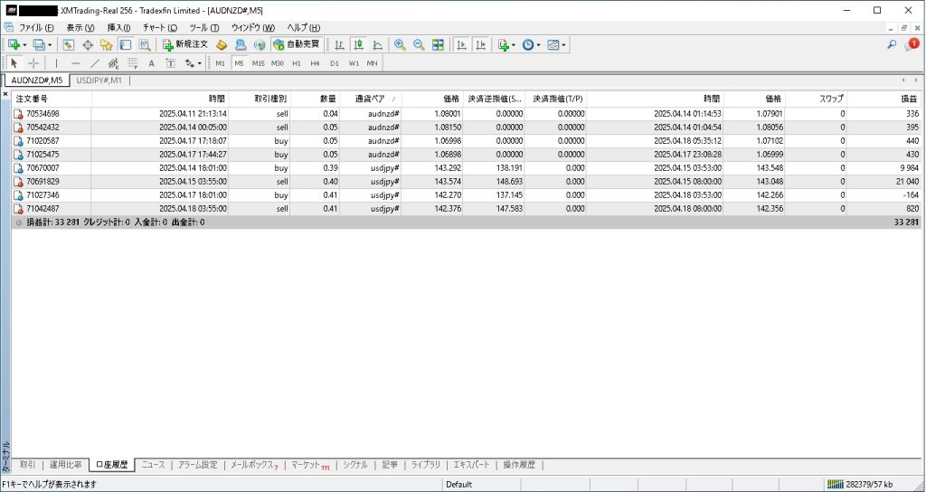Switch to the USDJPY#,M1 chart tab
This screenshot has height=492, width=926.
pyautogui.click(x=99, y=80)
